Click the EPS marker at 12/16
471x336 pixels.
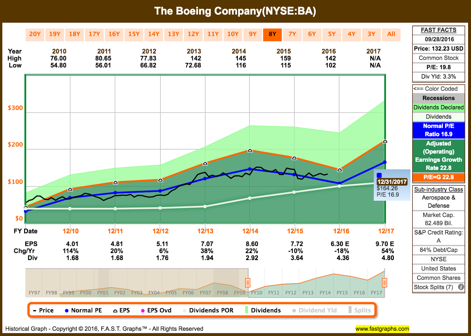tap(339, 170)
